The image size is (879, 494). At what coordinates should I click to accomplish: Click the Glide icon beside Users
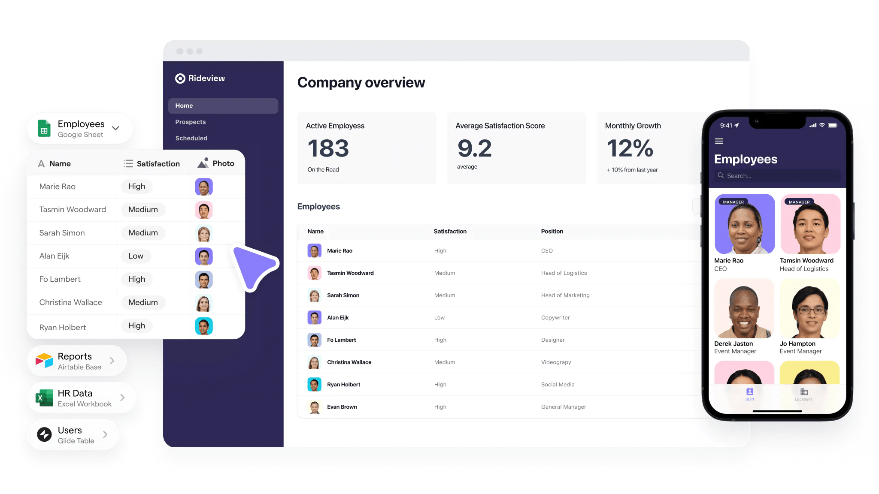tap(44, 434)
